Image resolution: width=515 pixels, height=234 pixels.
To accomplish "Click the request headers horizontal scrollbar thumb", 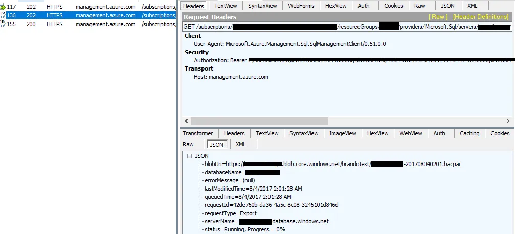I will coord(259,121).
